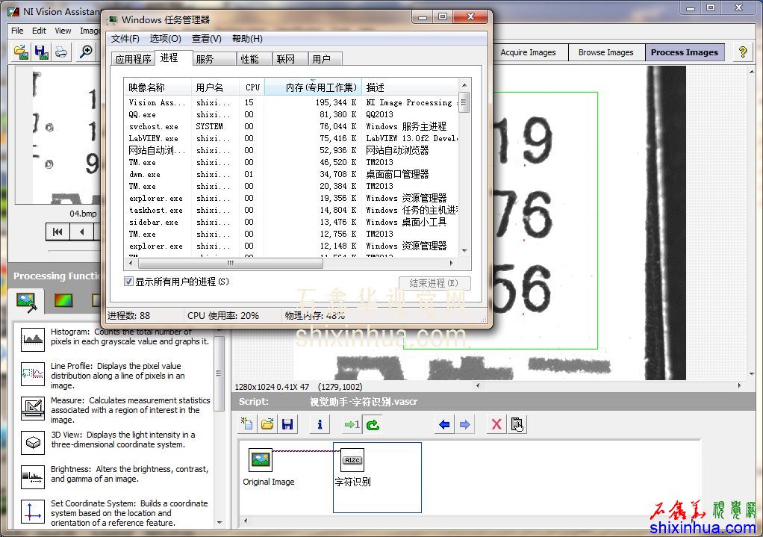Click Process Images tab

(x=685, y=52)
